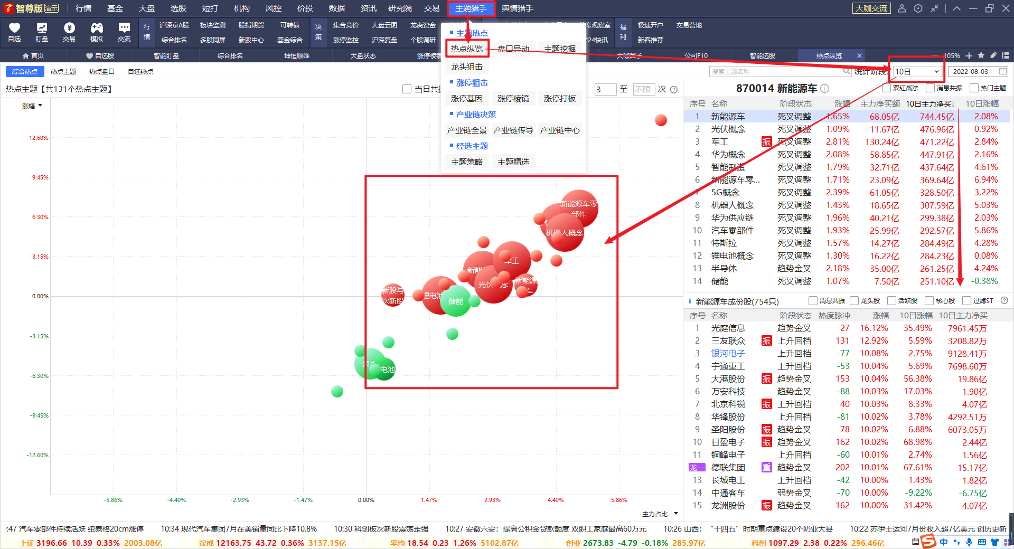Enable the 消息共振 checkbox above the theme table
The height and width of the screenshot is (549, 1014).
931,88
